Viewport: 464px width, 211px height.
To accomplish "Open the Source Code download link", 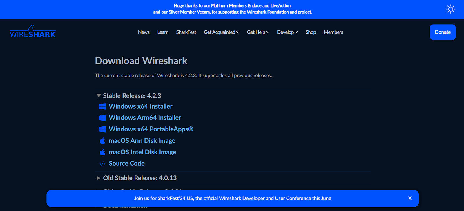I will tap(127, 163).
